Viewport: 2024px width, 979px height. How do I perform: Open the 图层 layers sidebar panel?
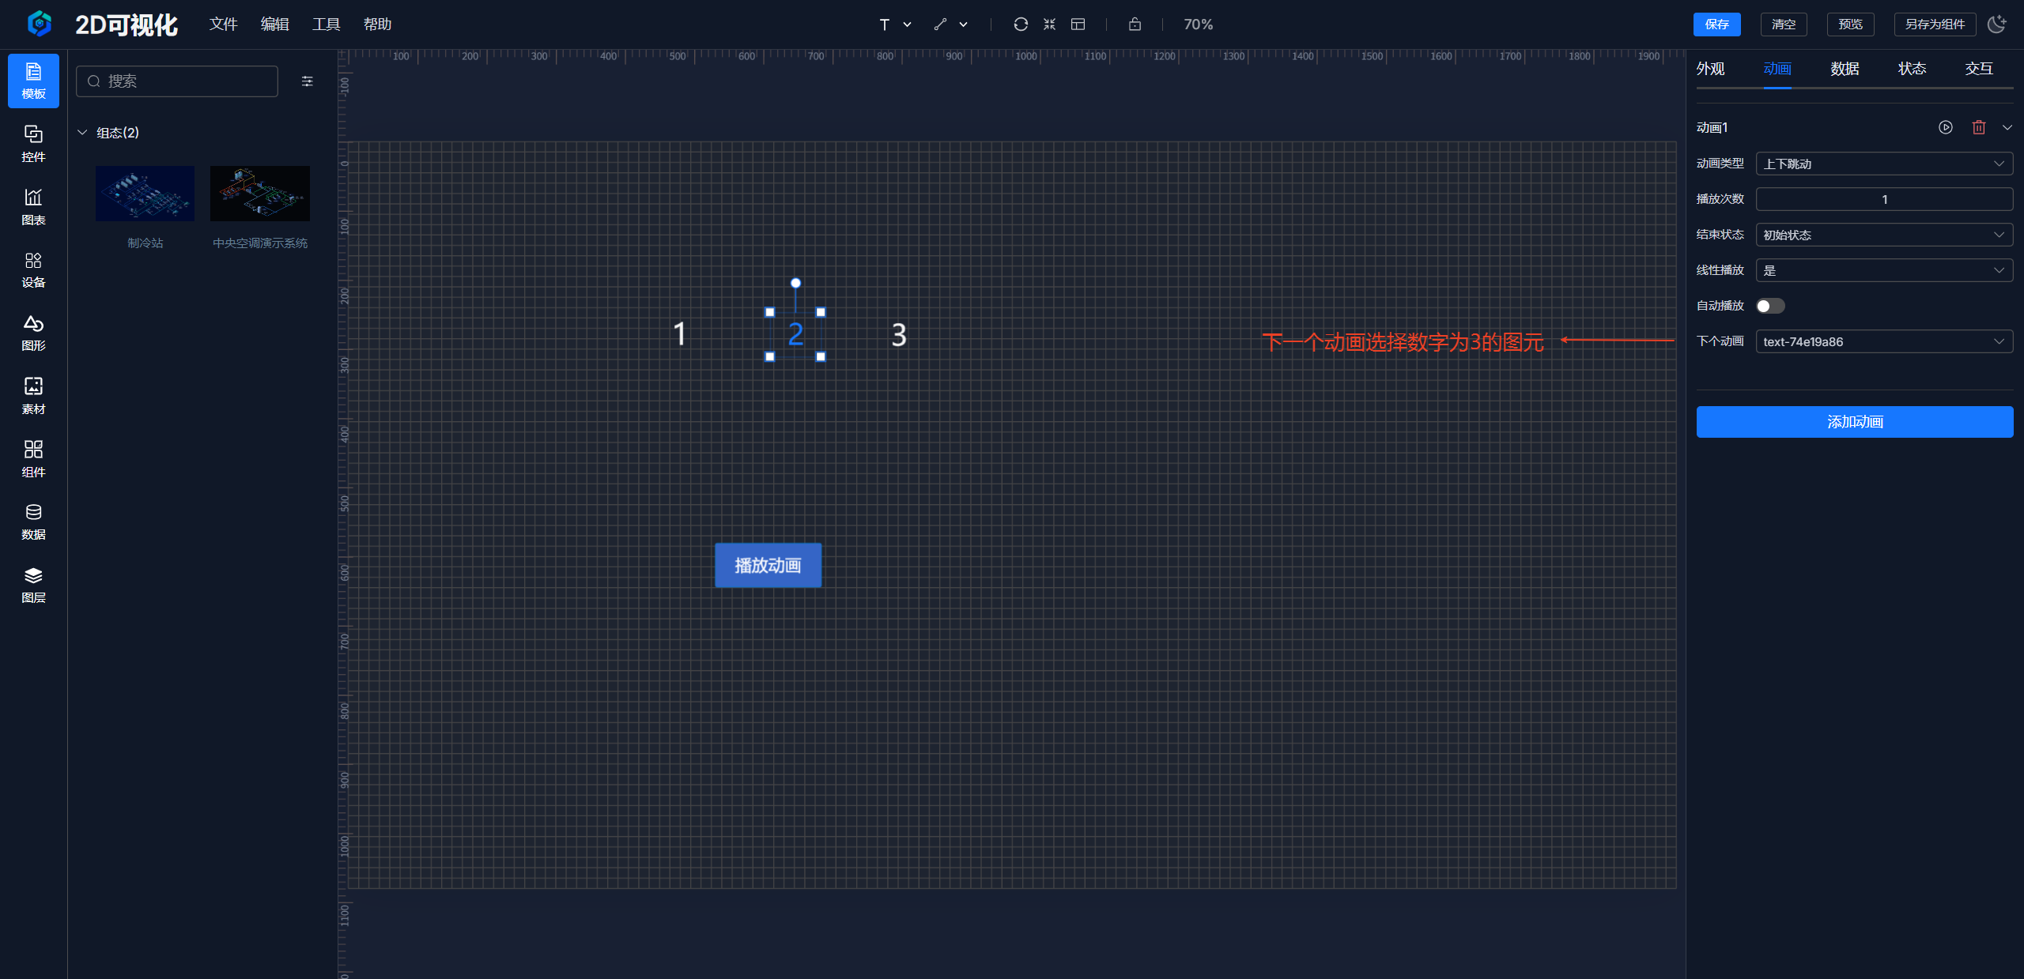point(33,585)
